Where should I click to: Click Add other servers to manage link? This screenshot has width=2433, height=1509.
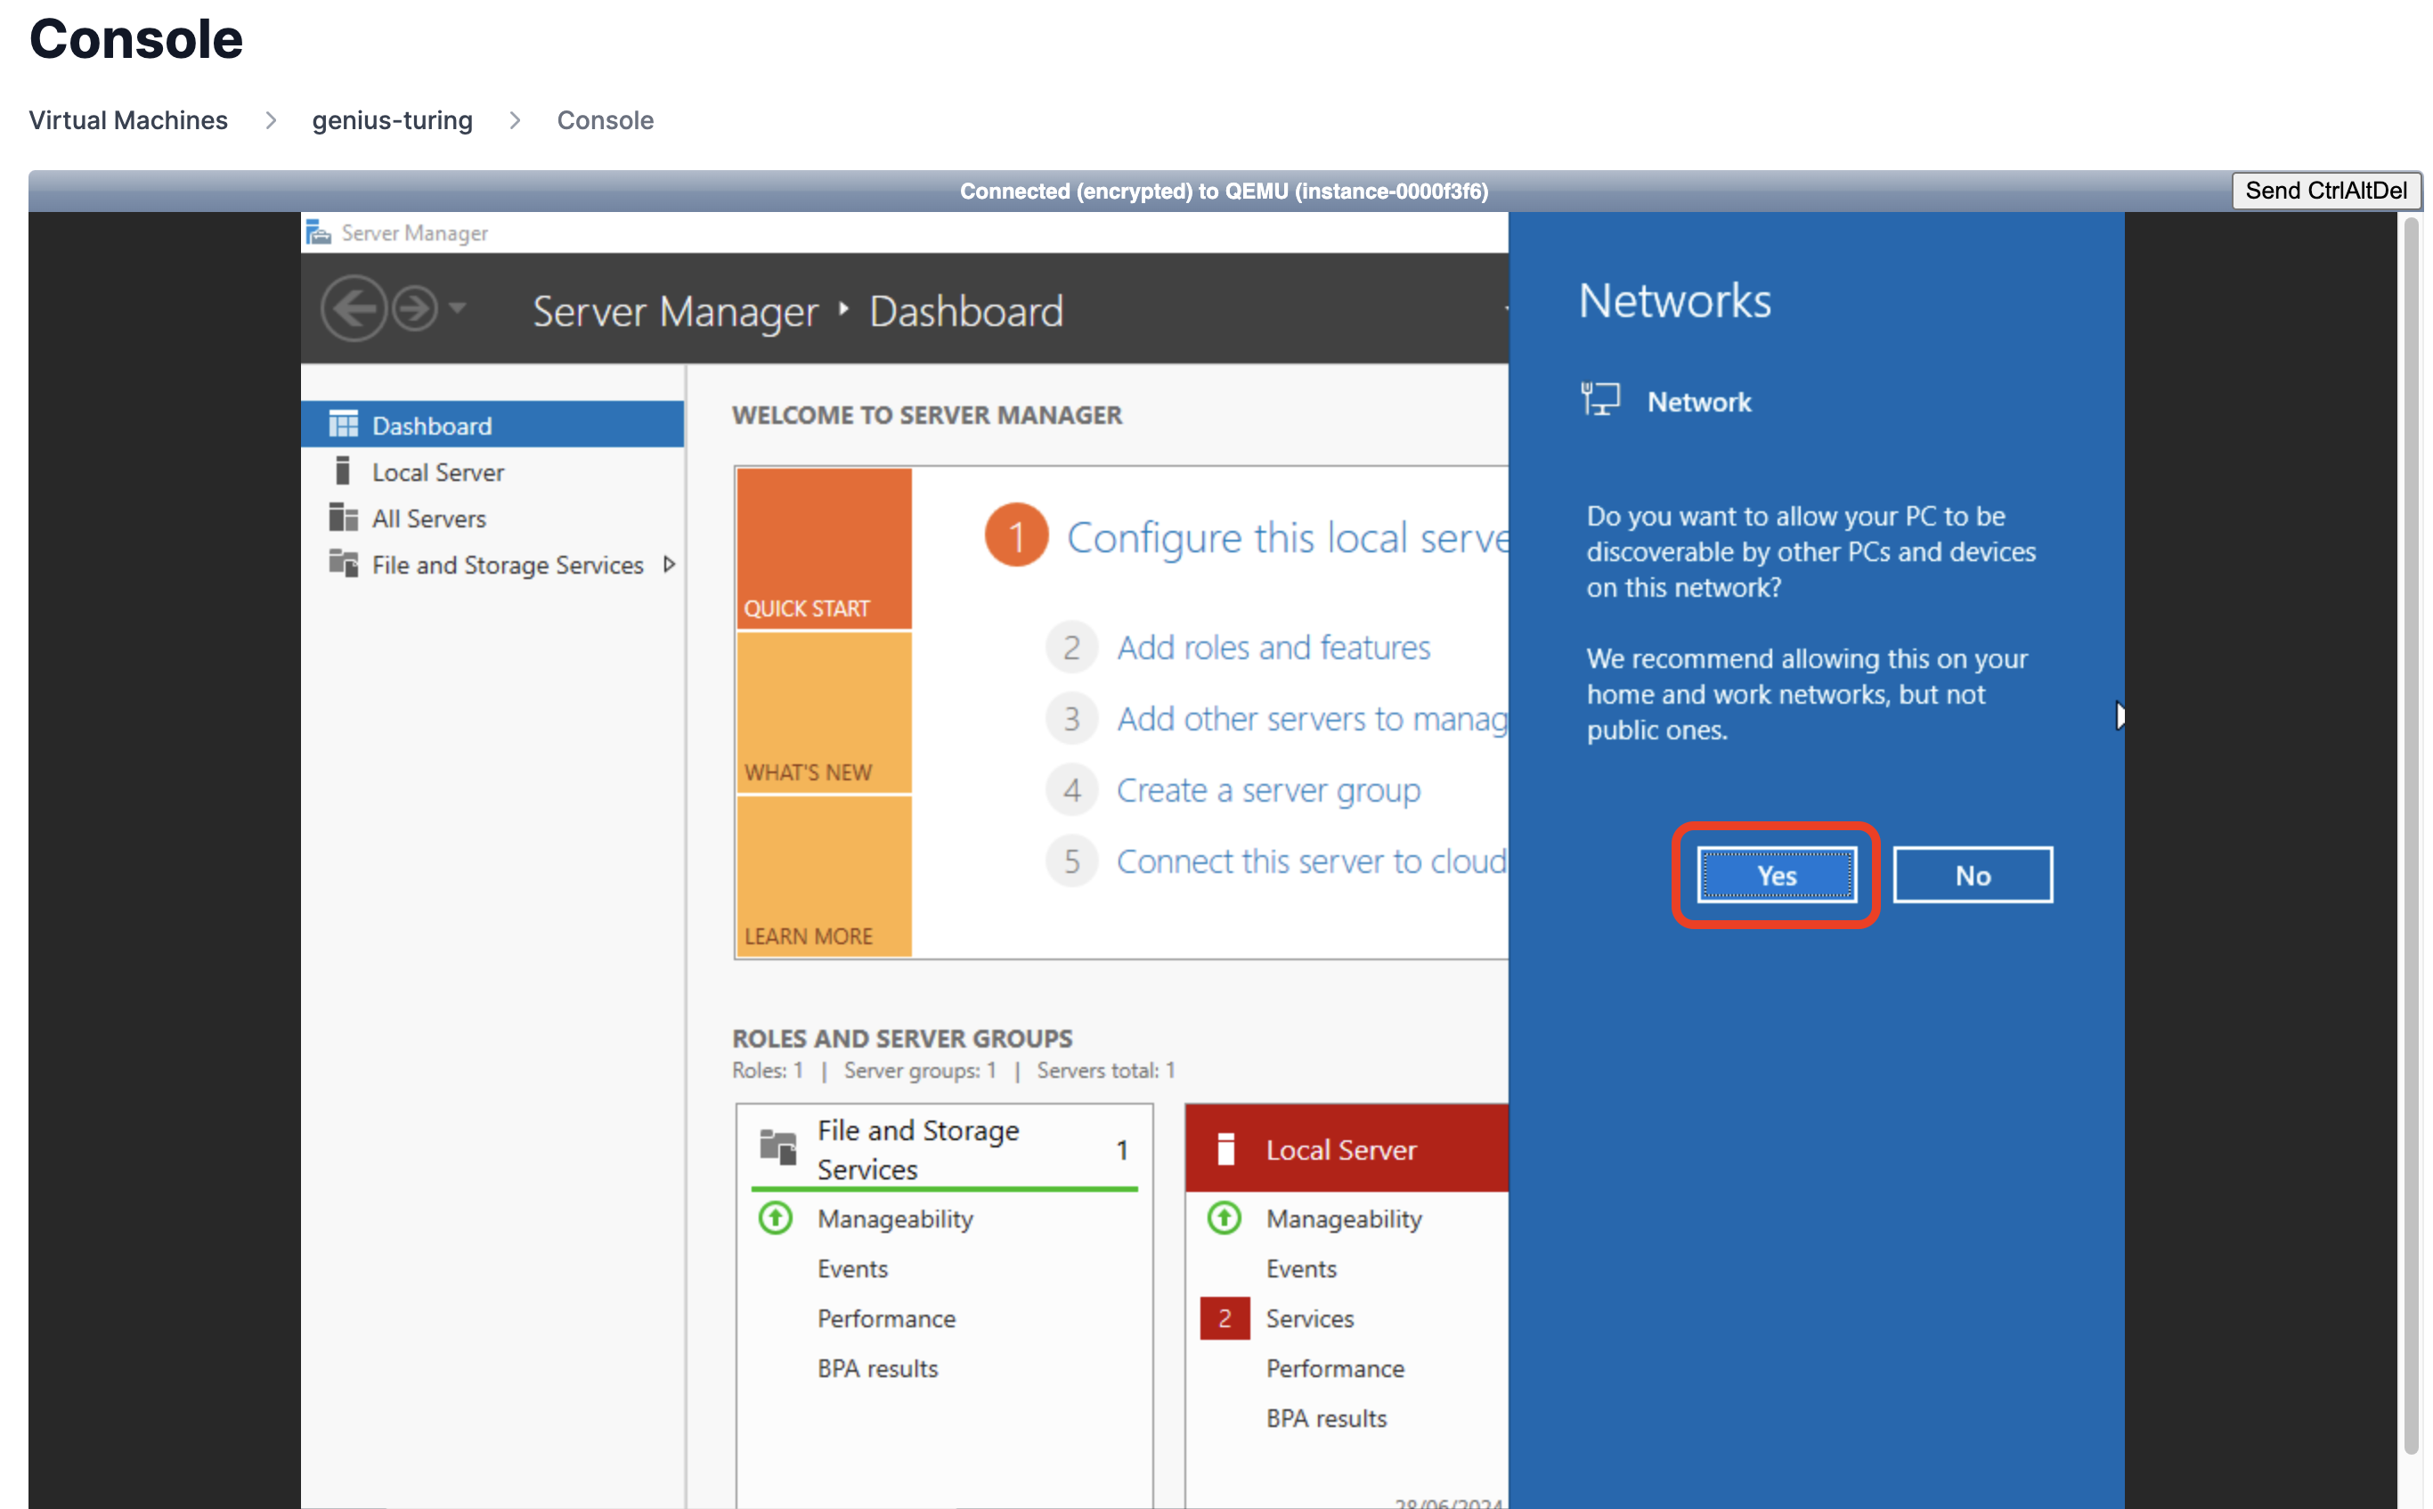pos(1312,719)
